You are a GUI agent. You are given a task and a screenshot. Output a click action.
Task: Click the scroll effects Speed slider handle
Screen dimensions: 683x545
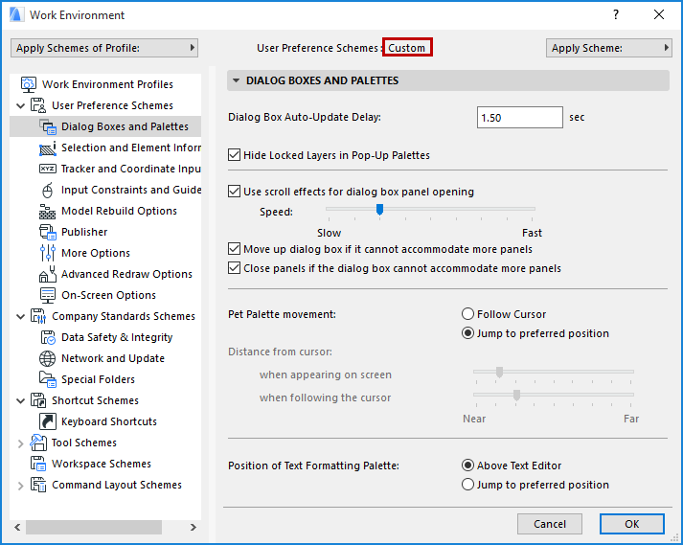[x=379, y=209]
